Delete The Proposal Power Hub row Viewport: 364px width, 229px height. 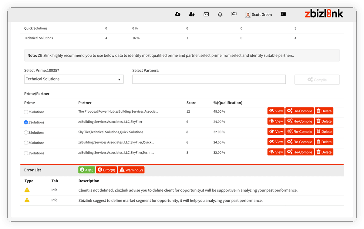(324, 111)
